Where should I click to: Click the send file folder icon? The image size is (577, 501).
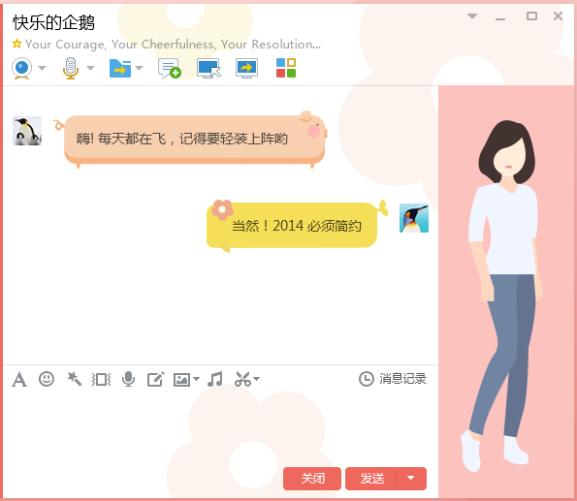point(120,69)
